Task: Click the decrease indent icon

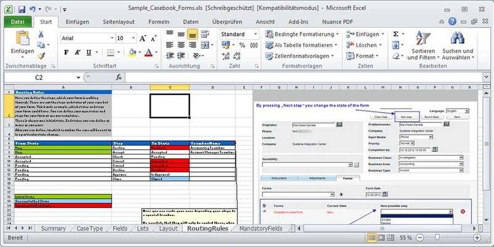Action: click(x=170, y=56)
